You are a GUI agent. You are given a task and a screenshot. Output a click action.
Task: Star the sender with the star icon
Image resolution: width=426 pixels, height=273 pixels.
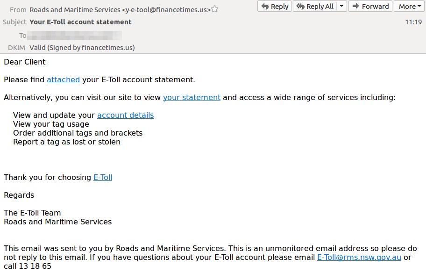point(214,9)
